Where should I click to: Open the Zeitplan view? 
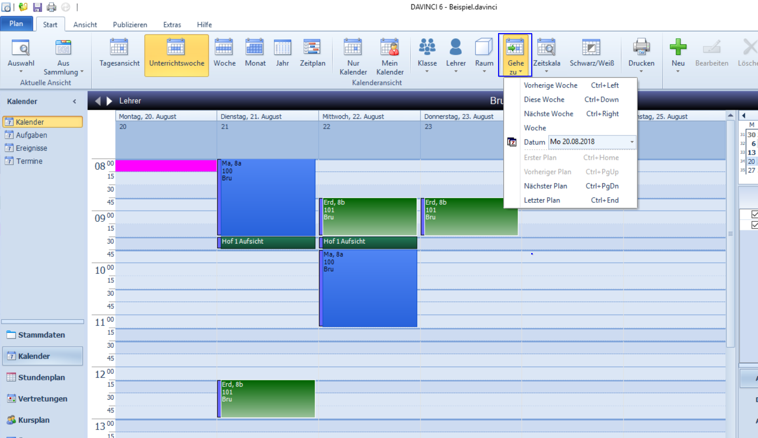[x=312, y=56]
